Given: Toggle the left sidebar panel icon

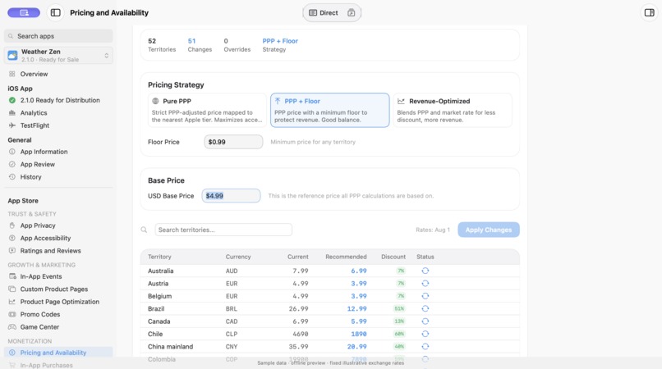Looking at the screenshot, I should (x=55, y=12).
